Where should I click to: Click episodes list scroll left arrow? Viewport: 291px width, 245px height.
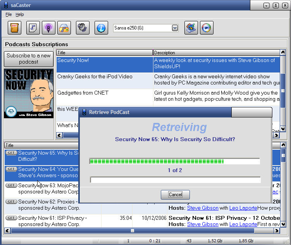coord(7,231)
